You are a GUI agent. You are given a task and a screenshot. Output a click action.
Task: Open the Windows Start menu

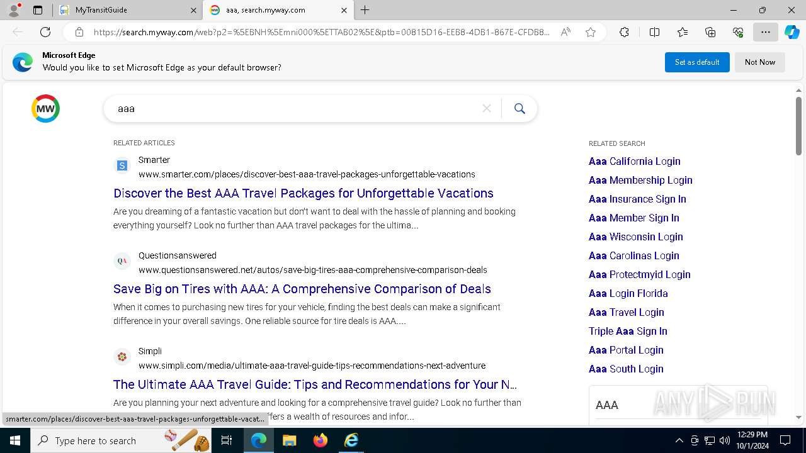click(x=15, y=440)
